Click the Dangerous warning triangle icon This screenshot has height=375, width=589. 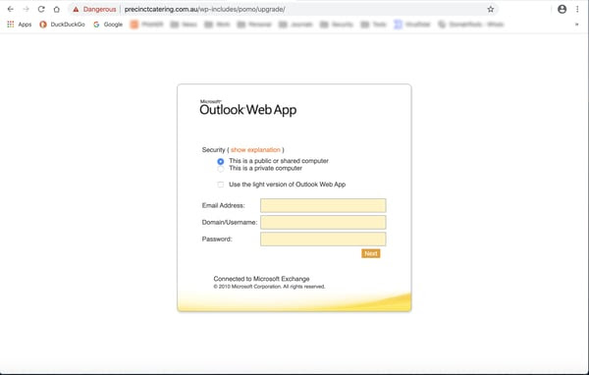(76, 10)
